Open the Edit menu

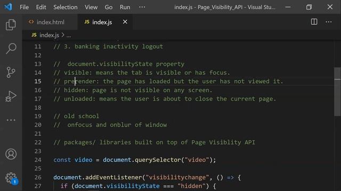coord(41,7)
